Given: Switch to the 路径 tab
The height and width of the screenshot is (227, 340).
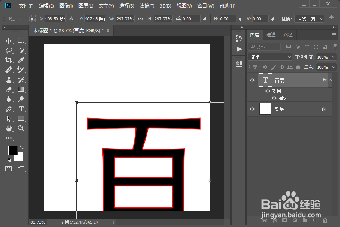Looking at the screenshot, I should point(288,35).
